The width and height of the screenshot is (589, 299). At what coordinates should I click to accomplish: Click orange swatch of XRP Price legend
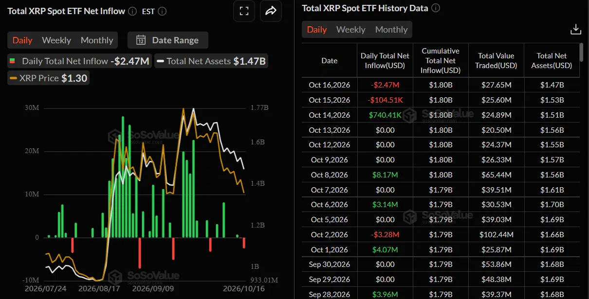tap(13, 78)
